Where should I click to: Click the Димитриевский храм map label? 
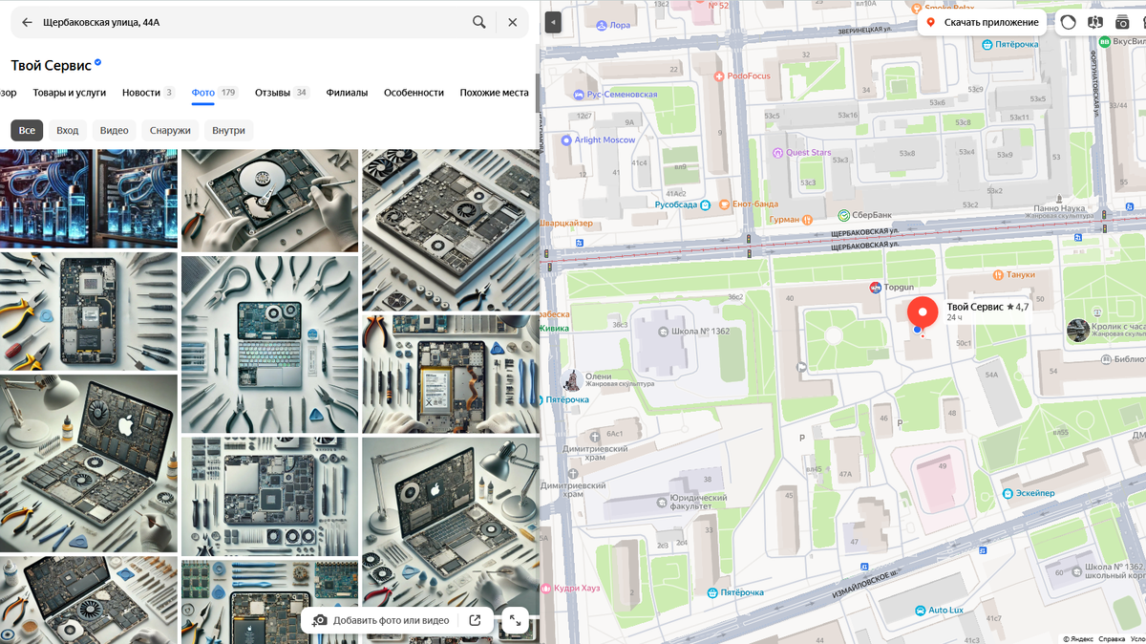594,453
